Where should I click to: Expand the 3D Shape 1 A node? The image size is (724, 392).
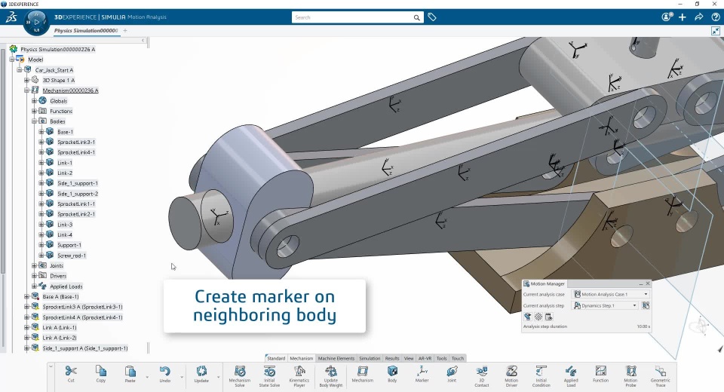(x=27, y=80)
